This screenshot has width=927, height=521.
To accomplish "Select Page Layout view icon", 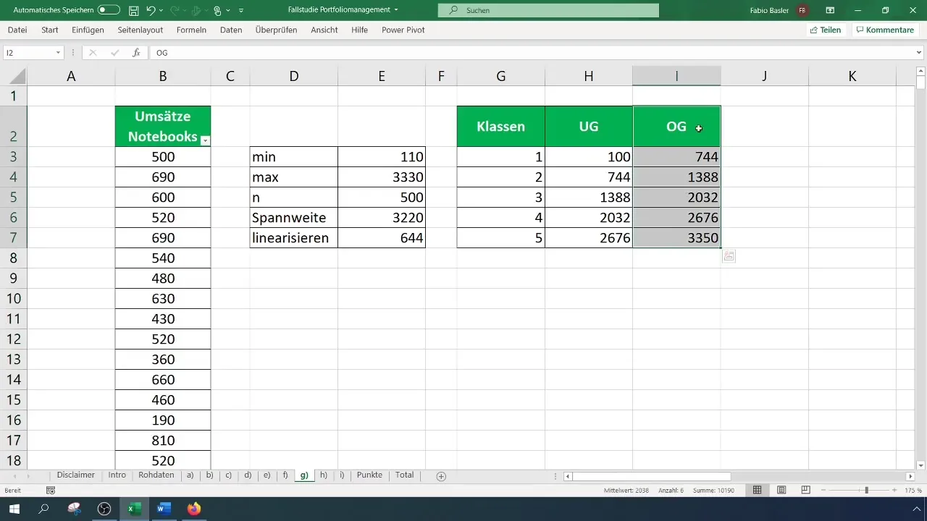I will 781,490.
